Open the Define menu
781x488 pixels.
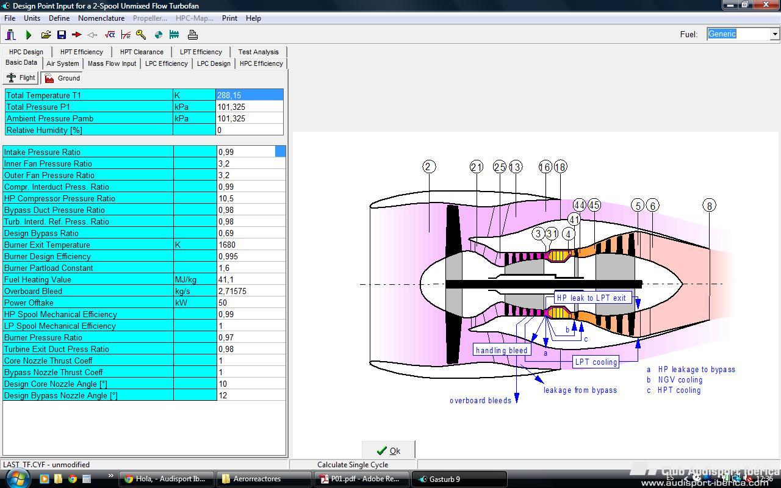tap(59, 18)
